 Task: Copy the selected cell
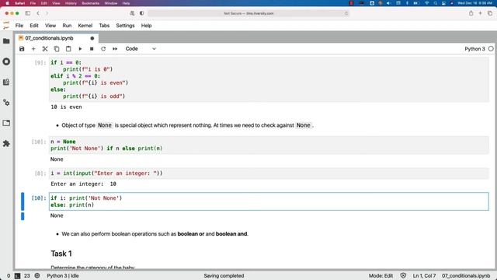[57, 49]
